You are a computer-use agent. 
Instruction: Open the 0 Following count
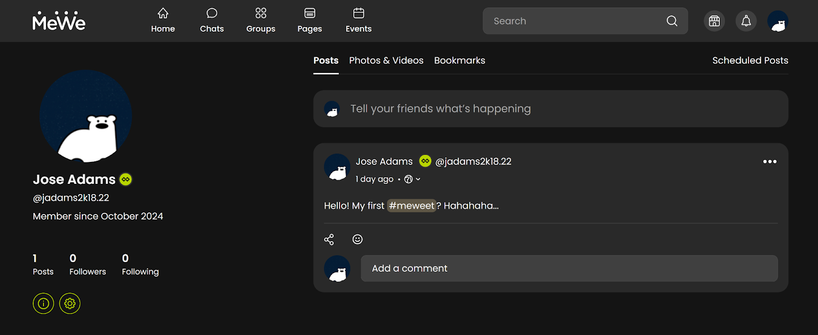[140, 265]
